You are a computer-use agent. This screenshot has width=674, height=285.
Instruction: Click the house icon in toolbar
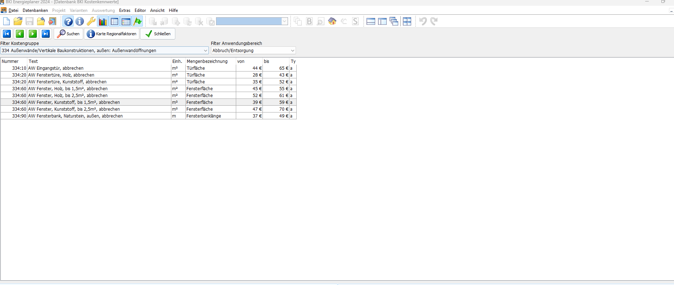[332, 22]
